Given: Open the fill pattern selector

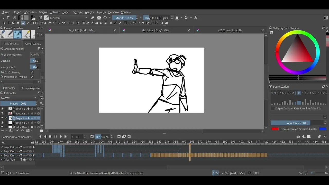Looking at the screenshot, I should pyautogui.click(x=26, y=18).
